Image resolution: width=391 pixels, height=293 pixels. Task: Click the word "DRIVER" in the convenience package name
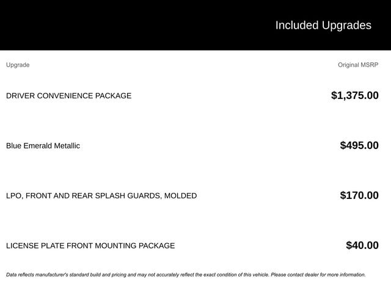click(20, 96)
